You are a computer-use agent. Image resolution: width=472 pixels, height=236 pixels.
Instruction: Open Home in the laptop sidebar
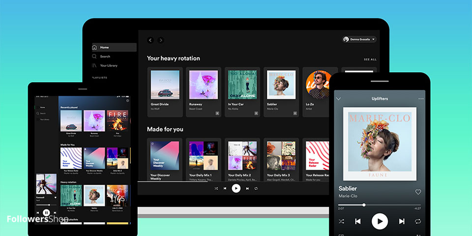(114, 47)
